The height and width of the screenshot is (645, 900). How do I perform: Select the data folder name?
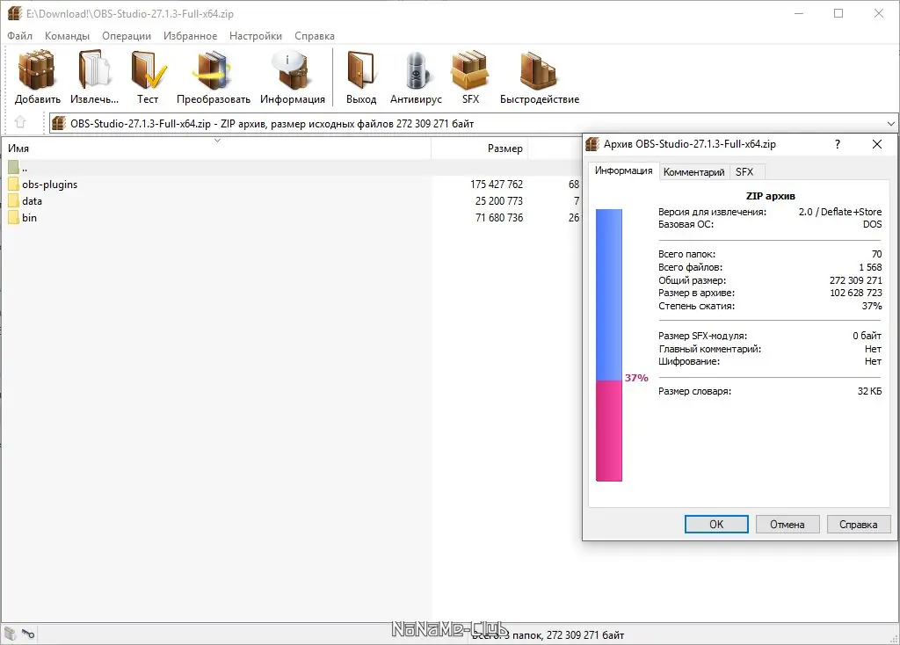tap(33, 201)
